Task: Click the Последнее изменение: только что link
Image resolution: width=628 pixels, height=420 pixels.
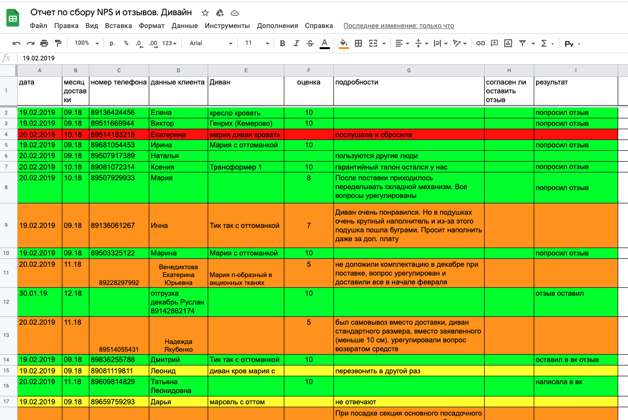Action: pyautogui.click(x=399, y=26)
